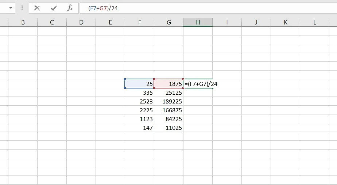Click column B header

[23, 22]
